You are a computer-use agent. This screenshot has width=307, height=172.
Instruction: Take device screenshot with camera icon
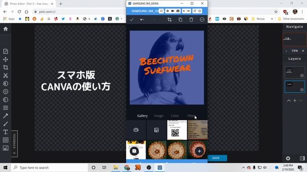click(178, 11)
